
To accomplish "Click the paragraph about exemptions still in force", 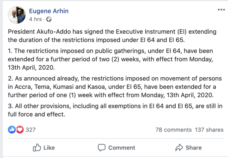I will point(115,110).
